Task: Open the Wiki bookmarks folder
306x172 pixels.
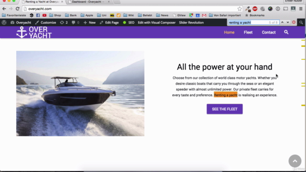Action: pyautogui.click(x=129, y=15)
